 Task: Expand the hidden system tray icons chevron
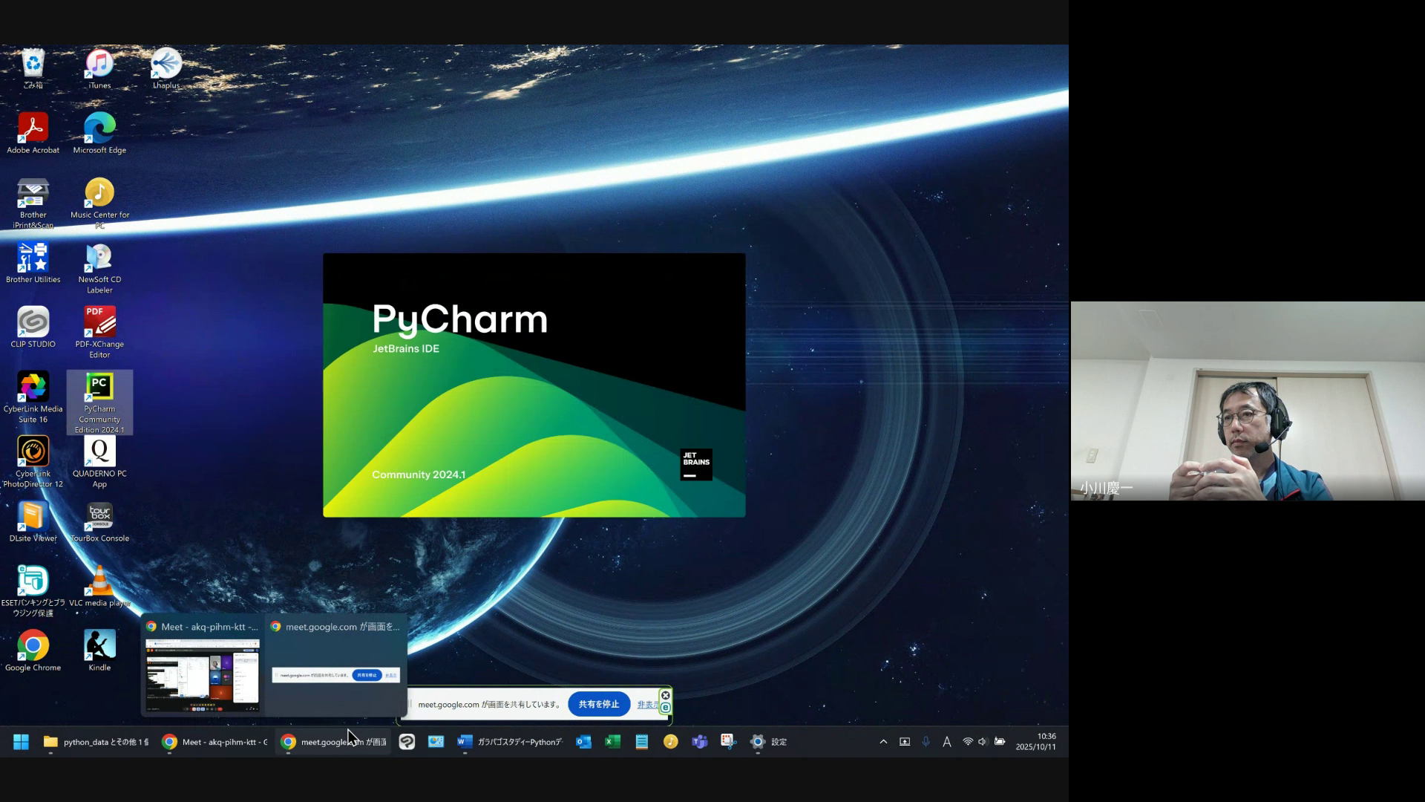point(883,742)
